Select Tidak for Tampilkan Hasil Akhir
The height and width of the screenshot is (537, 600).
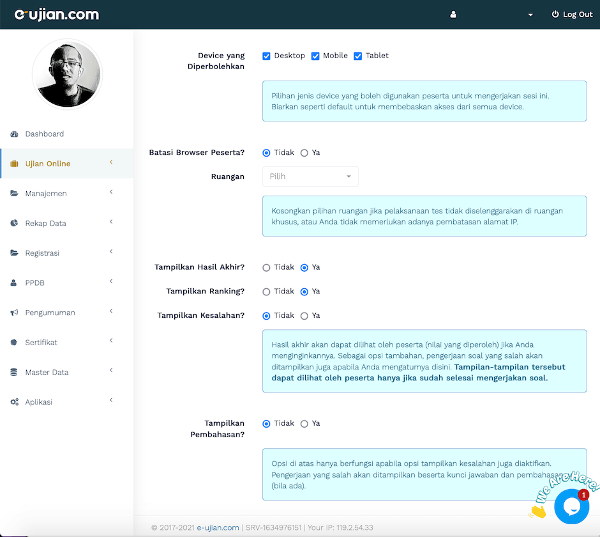(266, 267)
